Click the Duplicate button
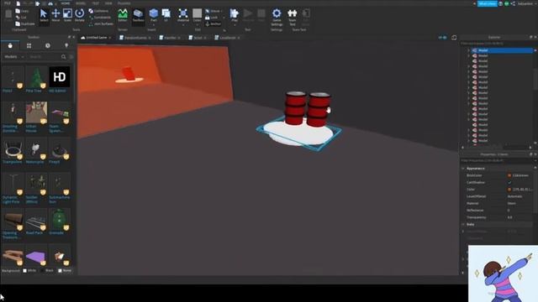The height and width of the screenshot is (302, 538). click(x=25, y=23)
